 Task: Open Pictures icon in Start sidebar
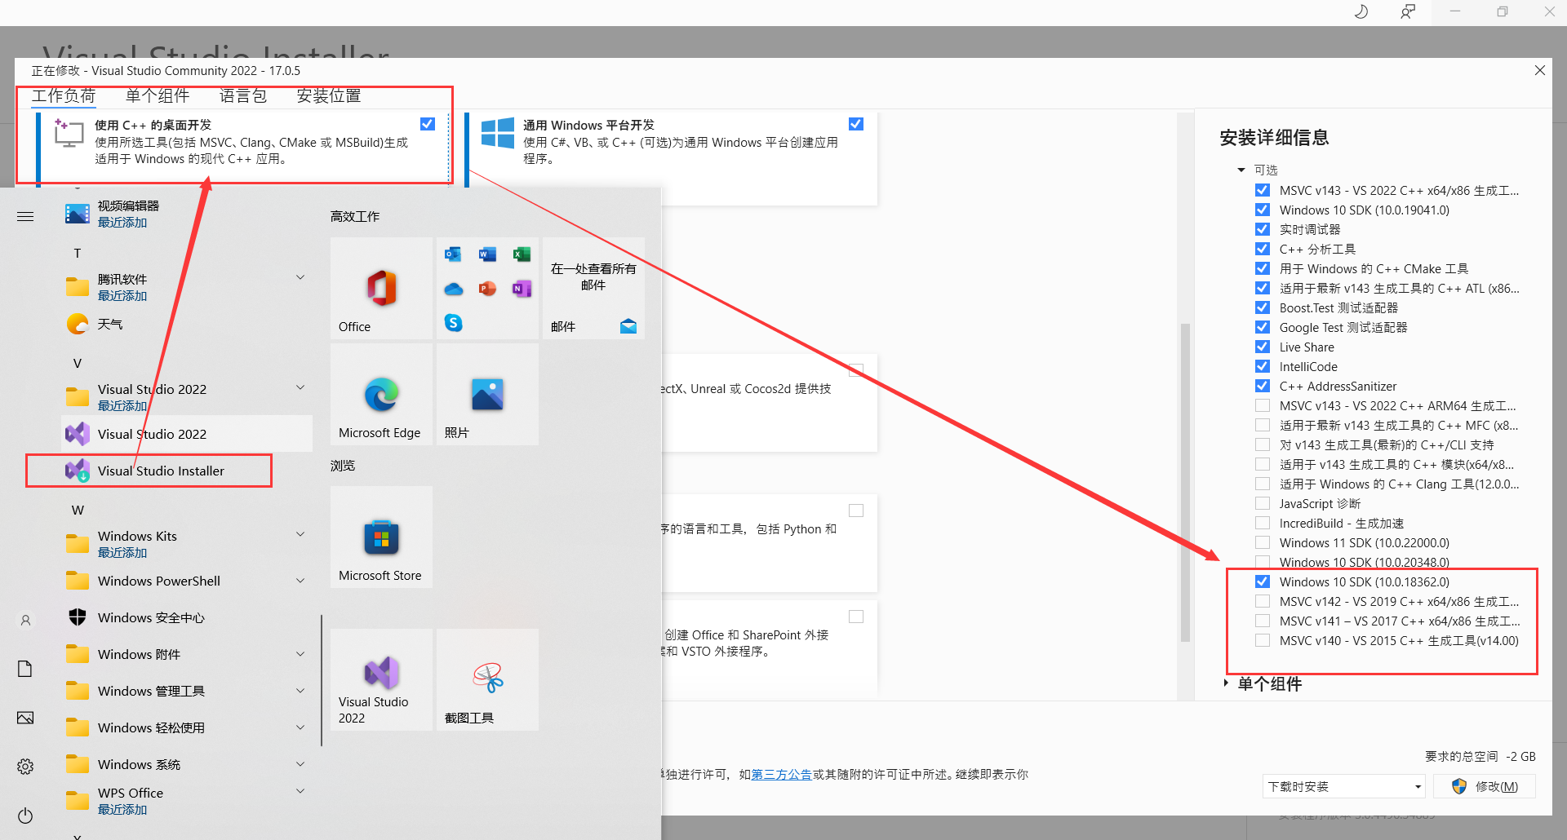pos(25,718)
